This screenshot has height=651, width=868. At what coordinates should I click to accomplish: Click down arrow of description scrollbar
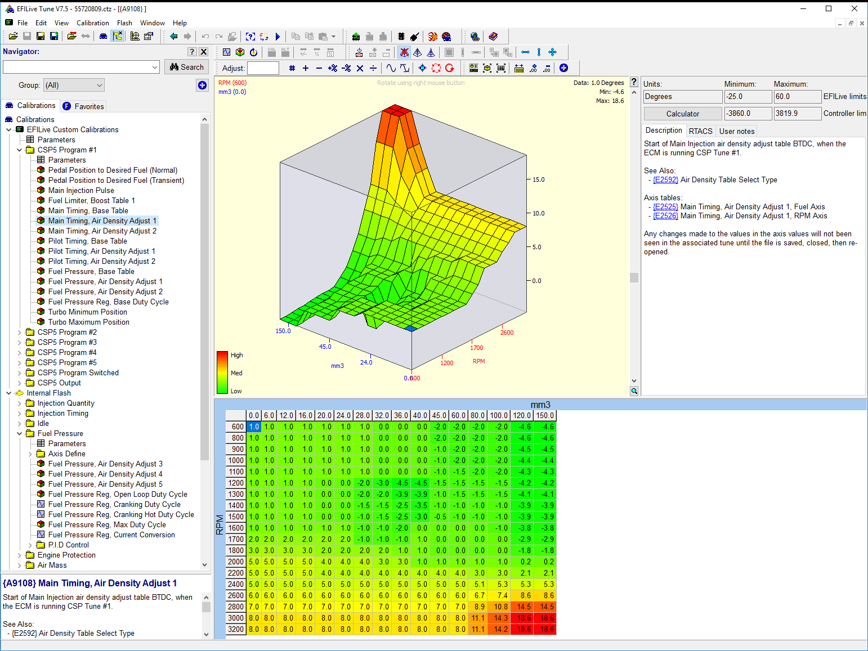tap(206, 634)
